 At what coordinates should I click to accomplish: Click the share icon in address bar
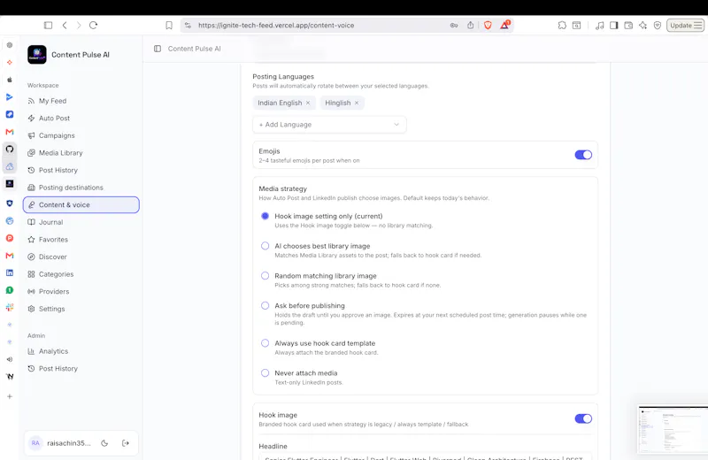471,26
